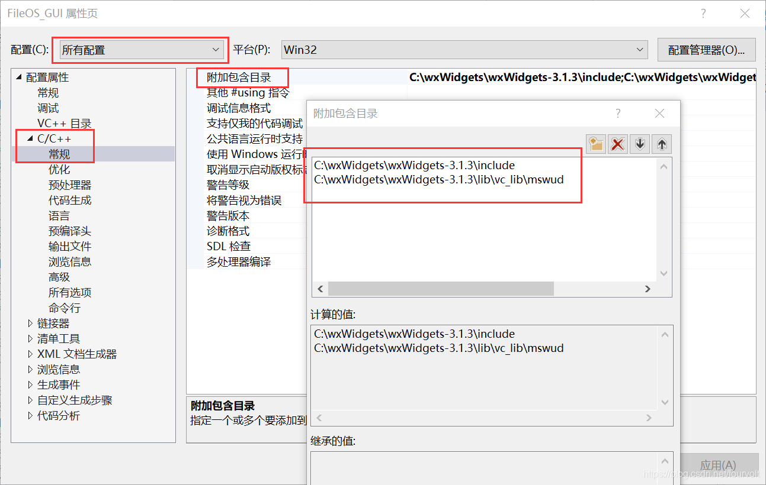766x485 pixels.
Task: Close the 附加包含目录 dialog
Action: tap(659, 114)
